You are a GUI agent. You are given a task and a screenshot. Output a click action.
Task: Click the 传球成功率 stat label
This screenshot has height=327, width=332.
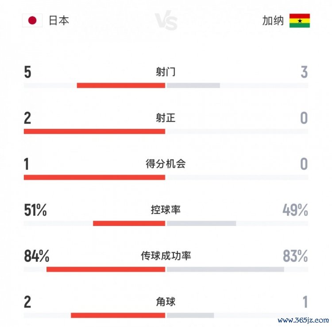click(166, 256)
